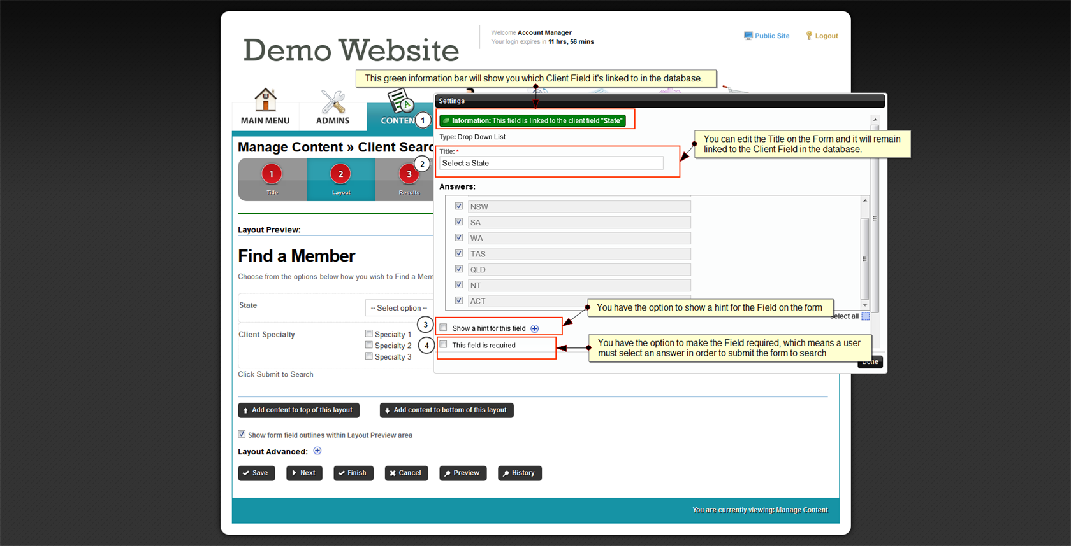The width and height of the screenshot is (1071, 546).
Task: Click the Save button
Action: coord(256,473)
